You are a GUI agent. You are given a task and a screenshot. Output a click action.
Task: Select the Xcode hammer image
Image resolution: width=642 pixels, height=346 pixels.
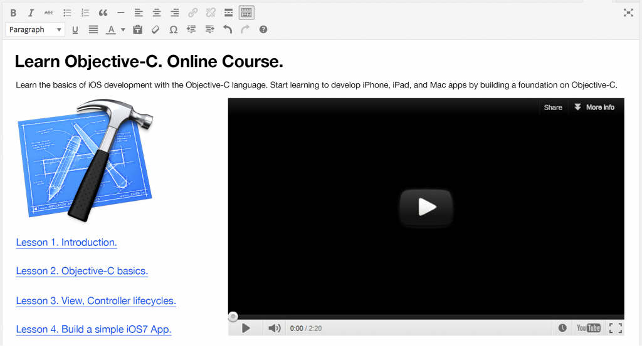(85, 160)
